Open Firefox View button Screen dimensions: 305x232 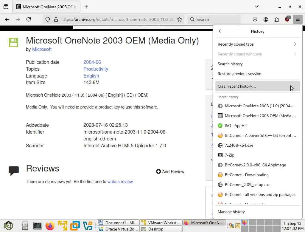coord(6,7)
